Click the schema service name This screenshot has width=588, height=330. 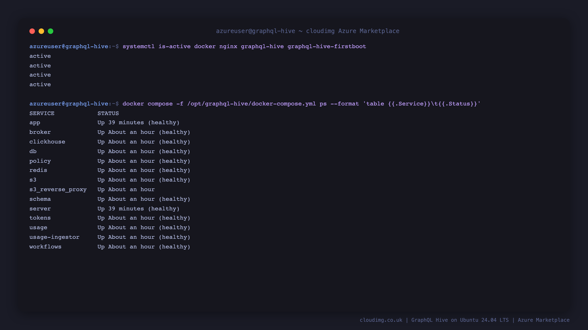click(40, 199)
